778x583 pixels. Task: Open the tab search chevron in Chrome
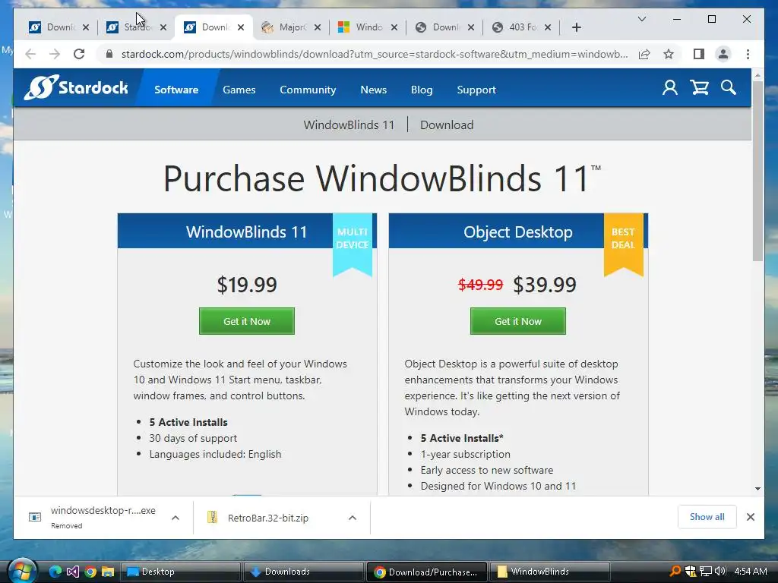pos(641,19)
